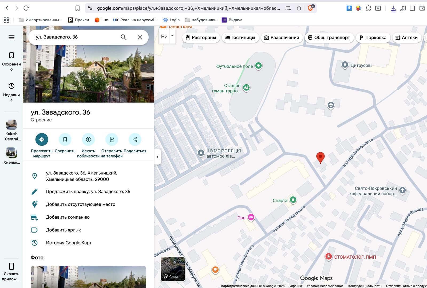This screenshot has height=288, width=427.
Task: Expand the input language dropdown arrow
Action: pos(172,36)
